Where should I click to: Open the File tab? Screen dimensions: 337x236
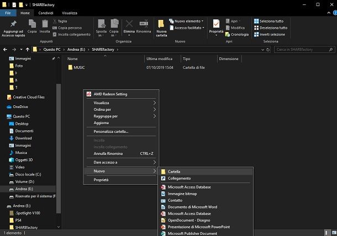8,13
